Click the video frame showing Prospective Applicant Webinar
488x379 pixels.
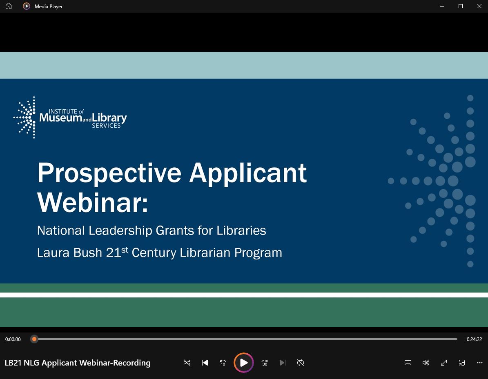point(244,189)
